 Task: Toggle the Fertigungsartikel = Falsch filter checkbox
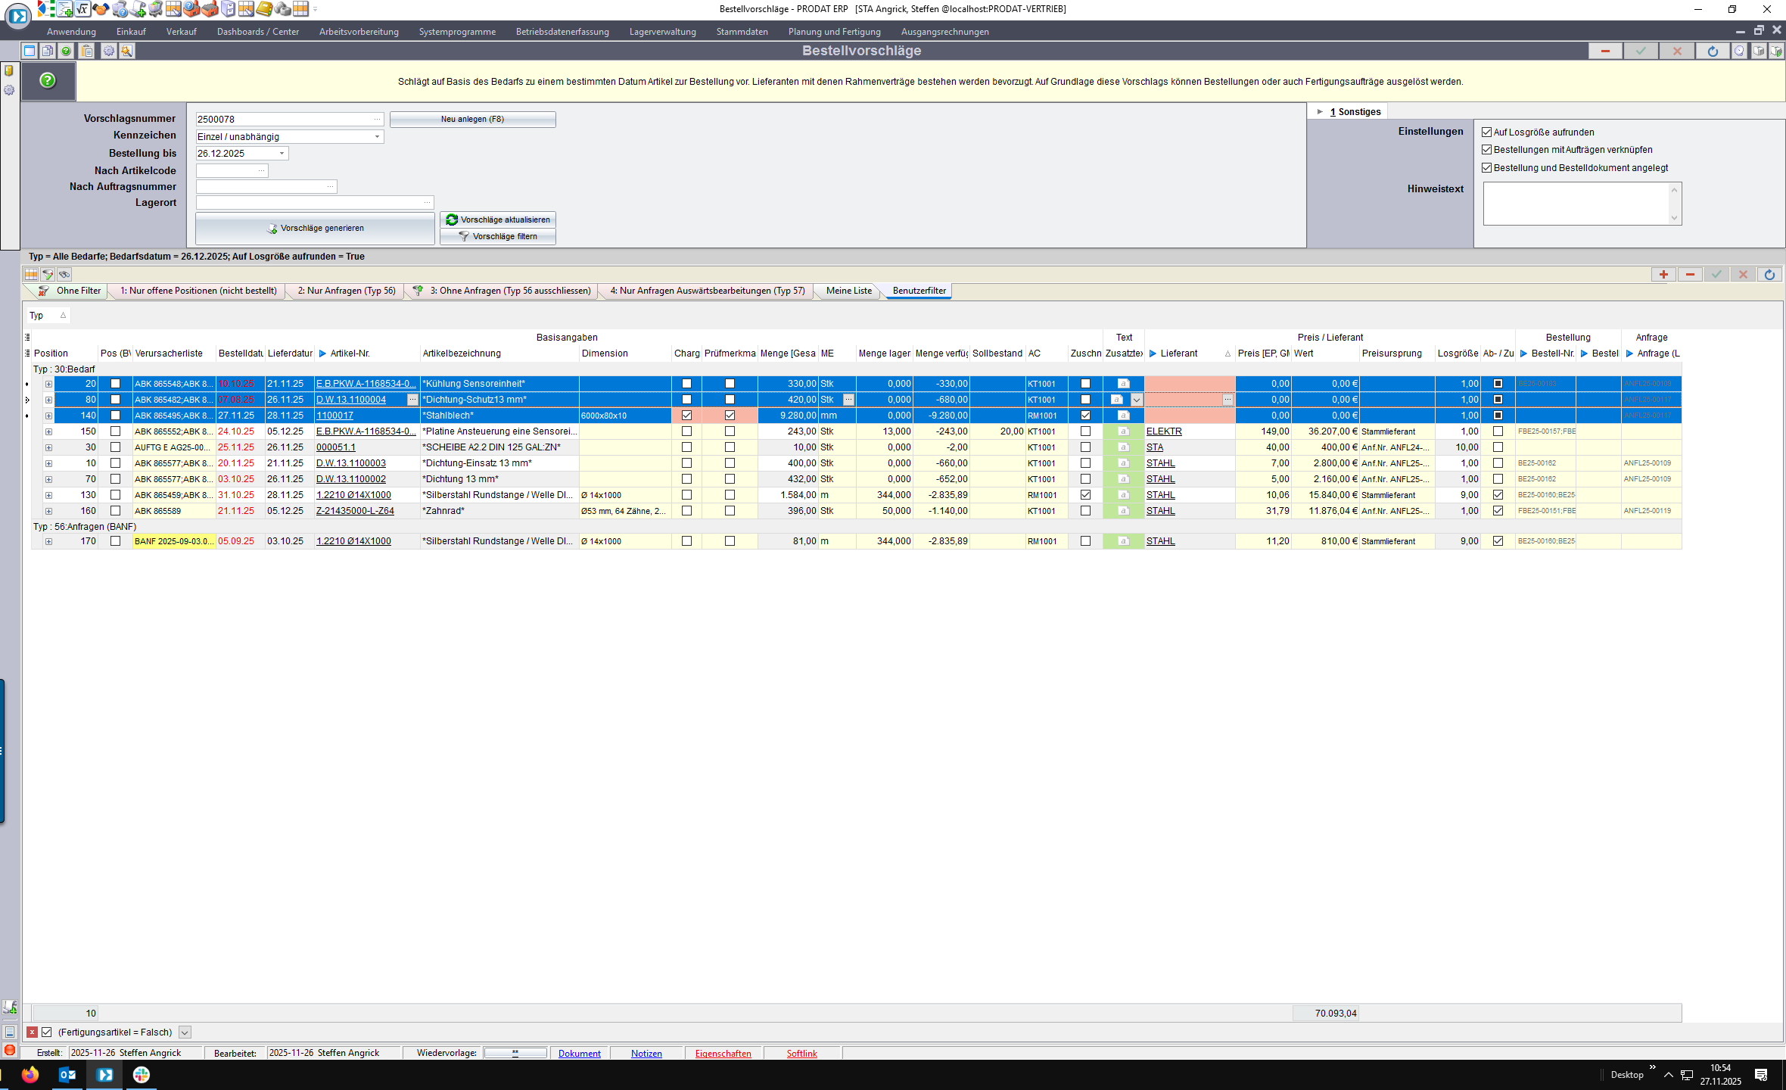47,1032
